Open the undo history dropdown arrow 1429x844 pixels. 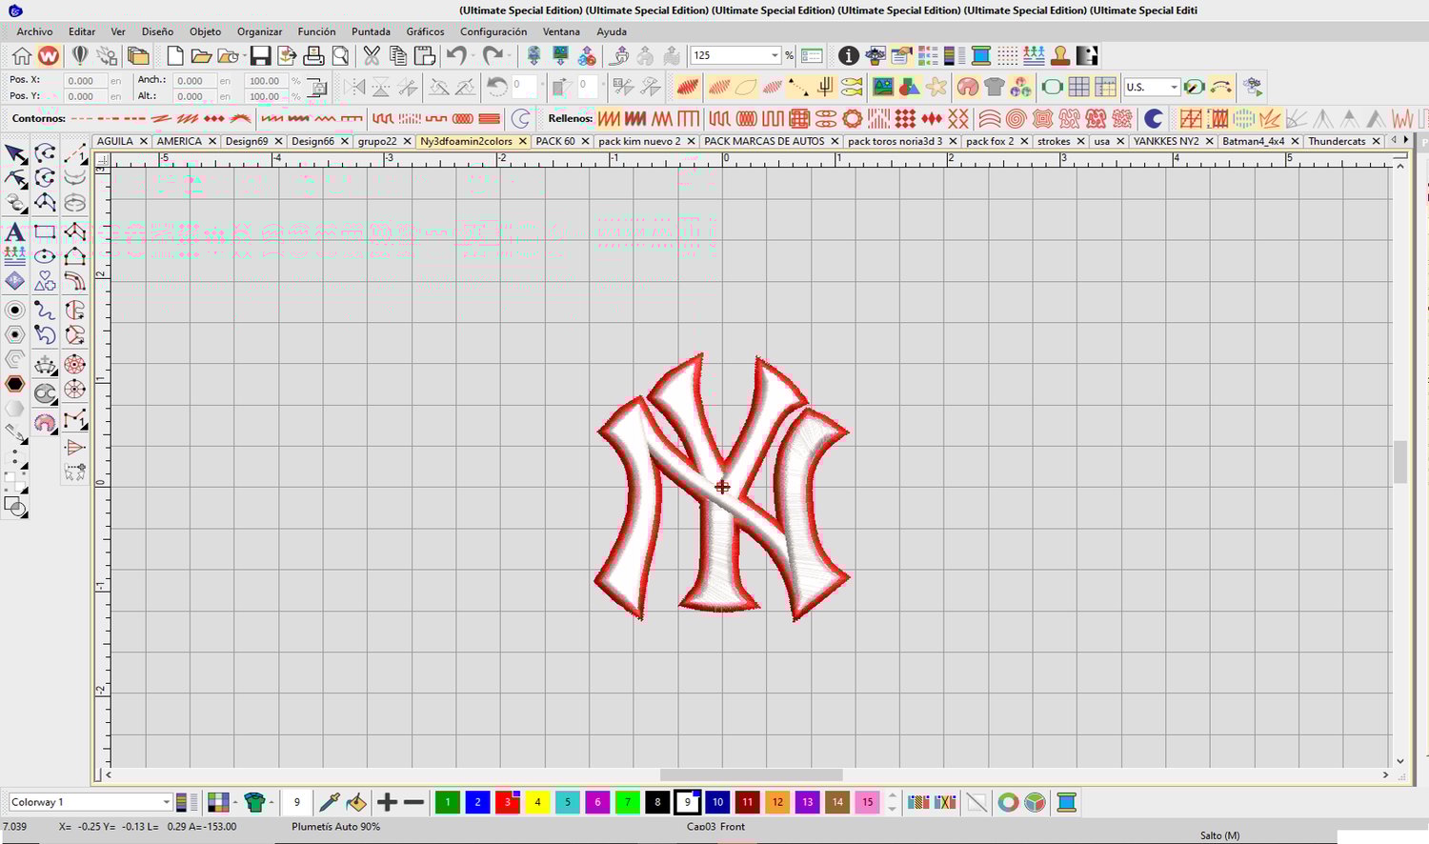click(473, 55)
